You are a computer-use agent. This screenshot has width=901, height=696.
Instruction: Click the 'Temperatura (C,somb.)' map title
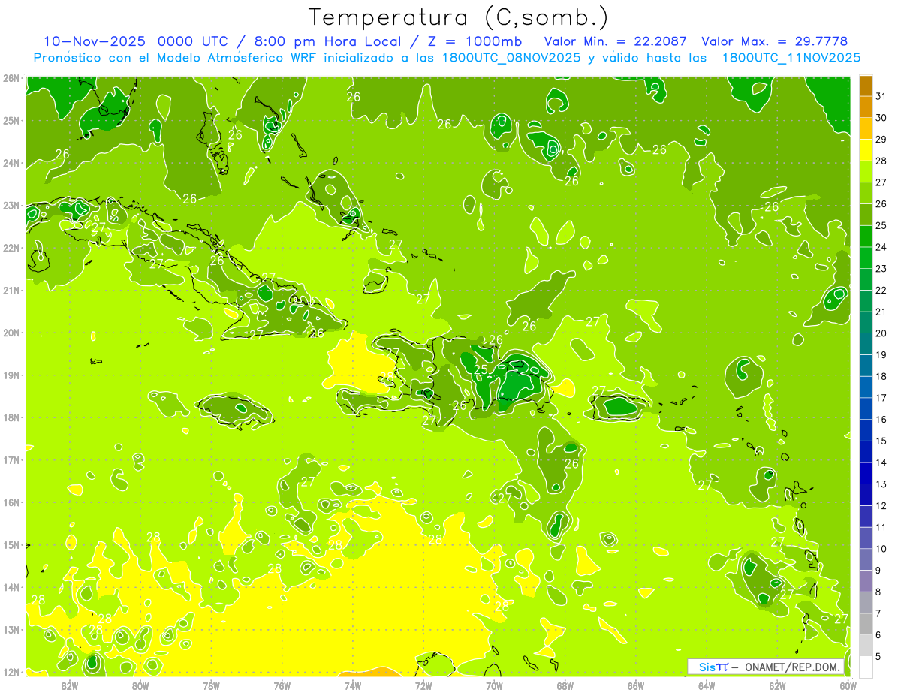point(459,18)
